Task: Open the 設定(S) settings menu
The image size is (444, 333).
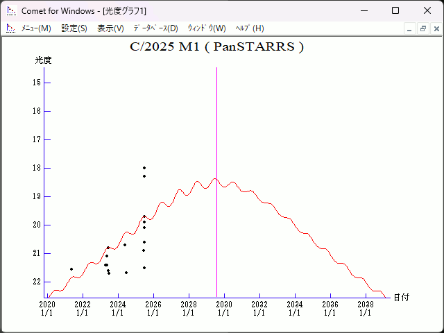Action: (x=74, y=28)
